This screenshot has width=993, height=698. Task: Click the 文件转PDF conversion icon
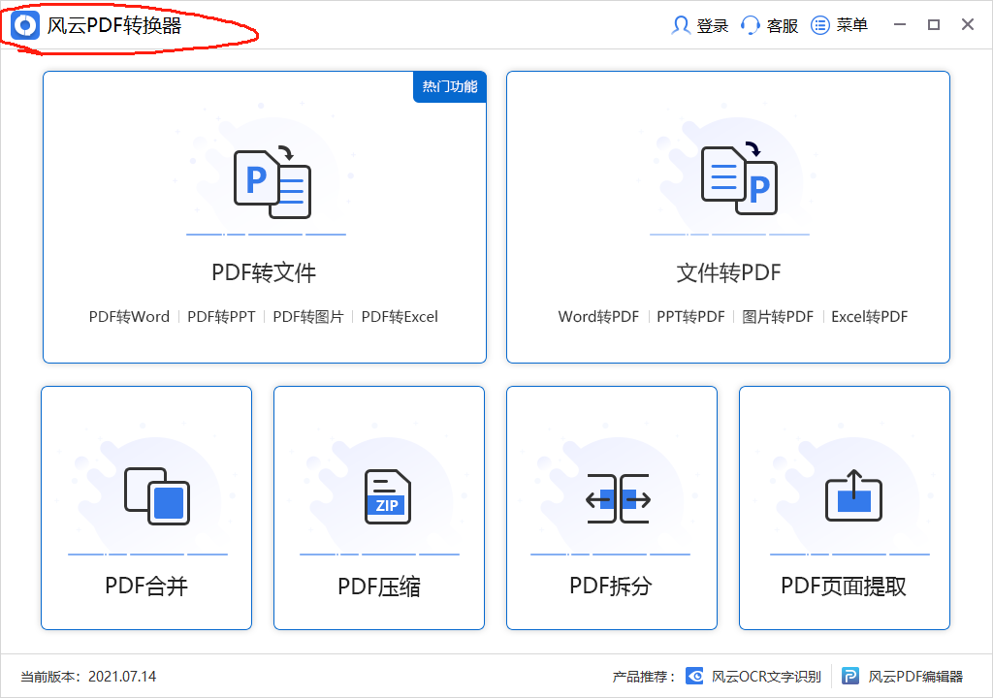(739, 178)
